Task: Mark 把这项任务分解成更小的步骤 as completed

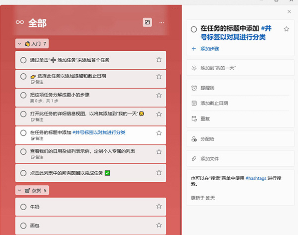Action: click(23, 95)
